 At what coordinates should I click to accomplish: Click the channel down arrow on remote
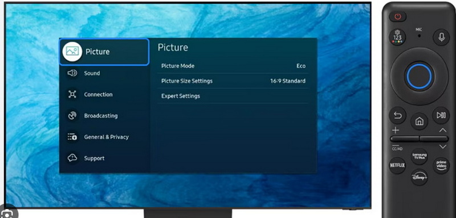click(443, 147)
